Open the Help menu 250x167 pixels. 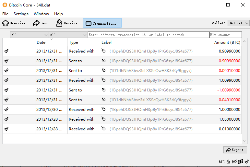58,14
